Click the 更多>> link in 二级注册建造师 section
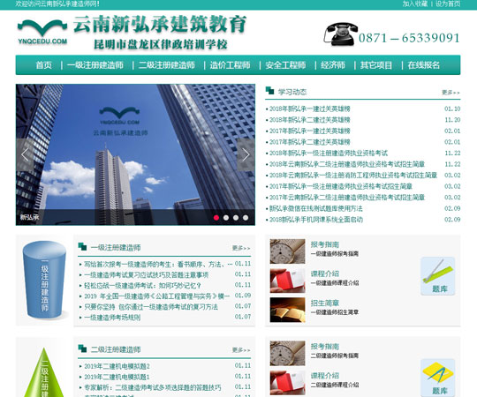Screen dimensions: 477x397 click(241, 350)
